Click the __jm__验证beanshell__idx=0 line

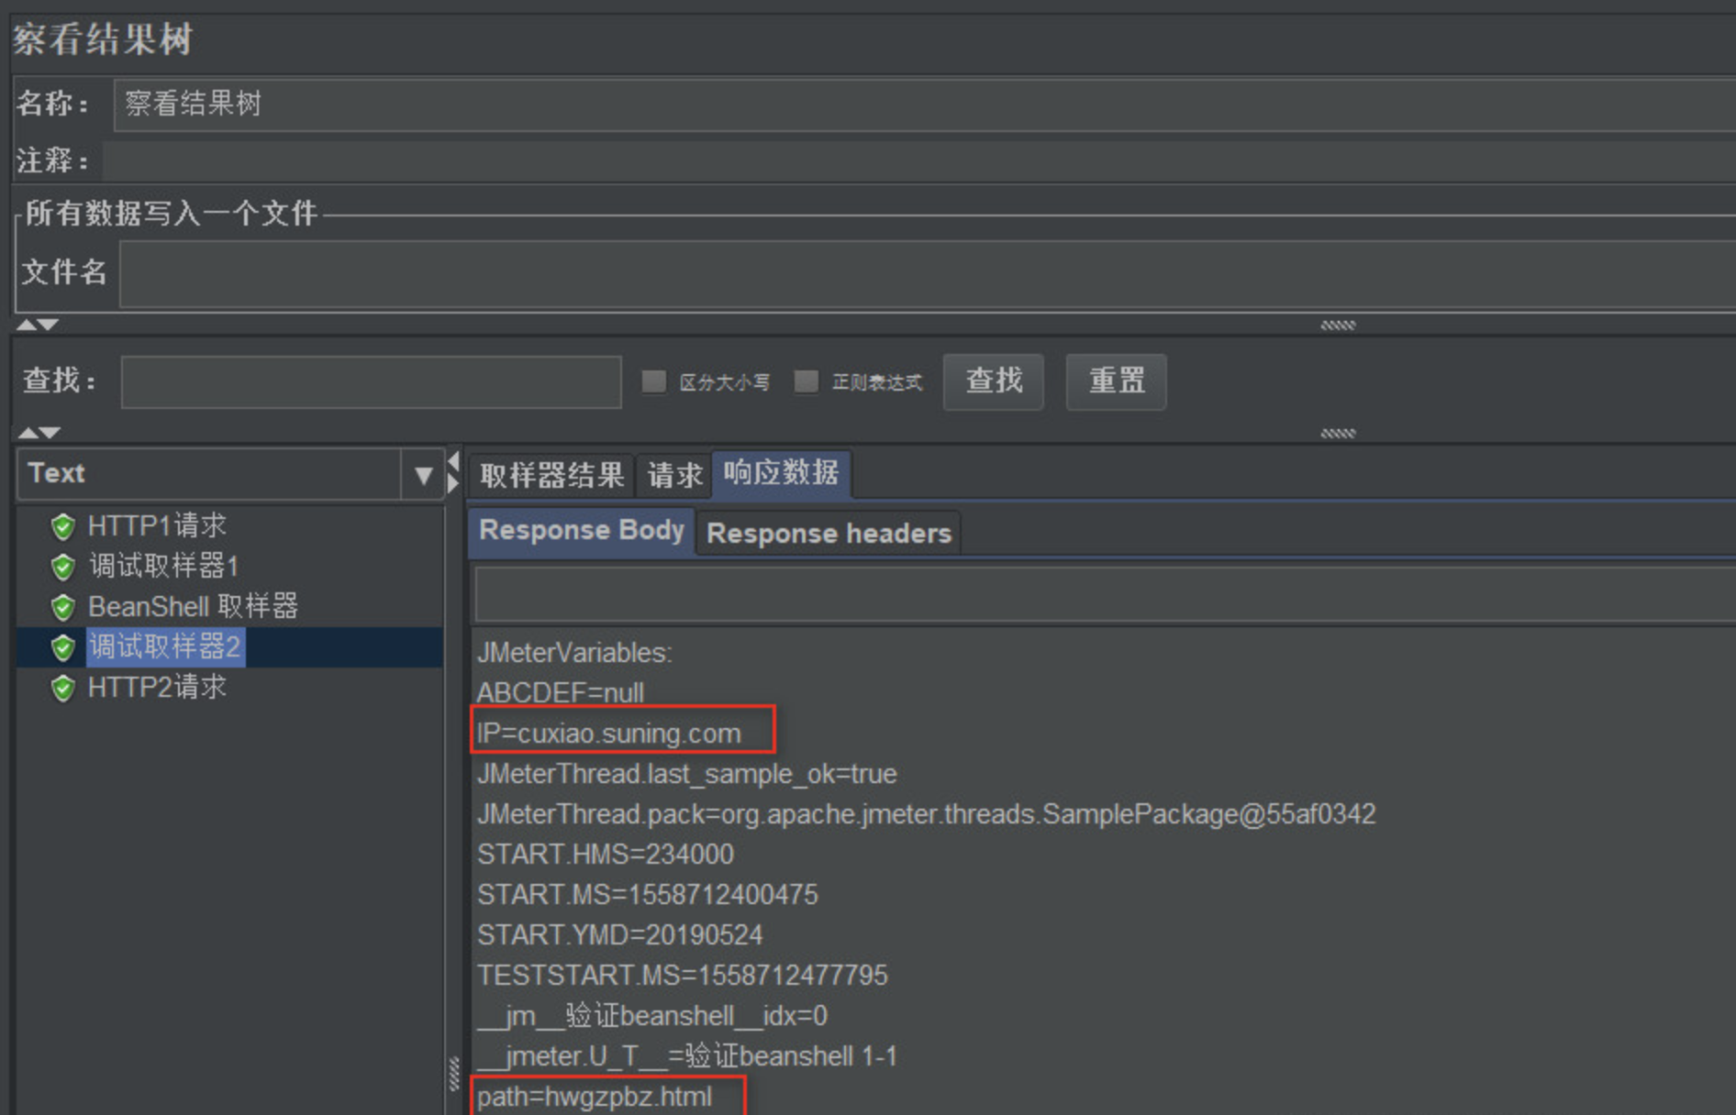coord(652,1016)
